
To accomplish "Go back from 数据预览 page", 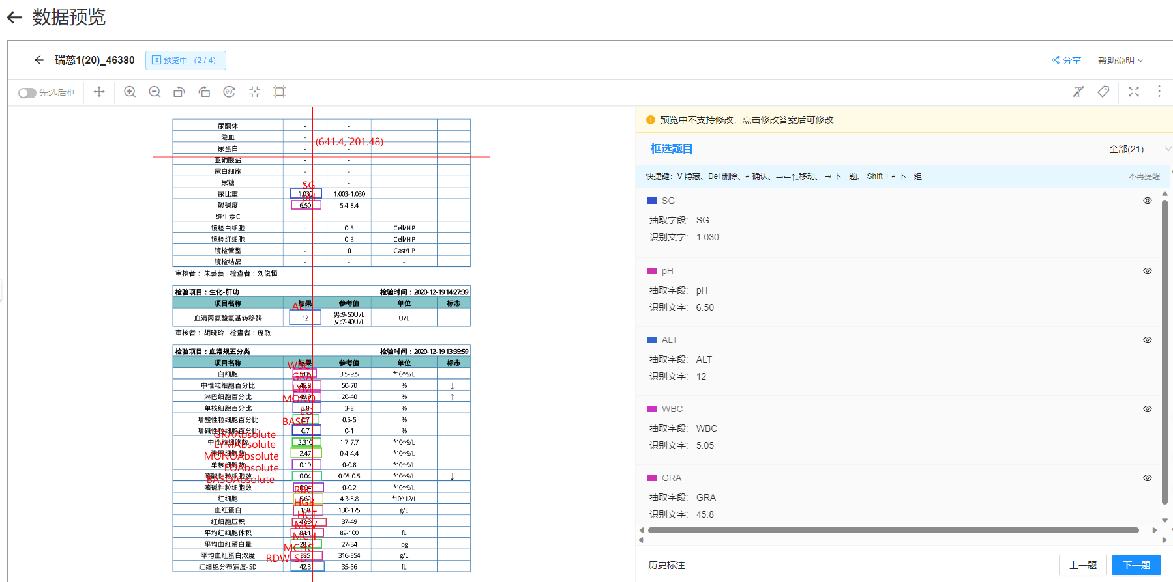I will (14, 18).
